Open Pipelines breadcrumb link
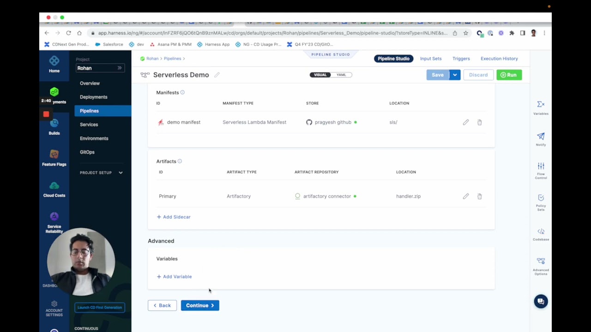 (x=172, y=59)
